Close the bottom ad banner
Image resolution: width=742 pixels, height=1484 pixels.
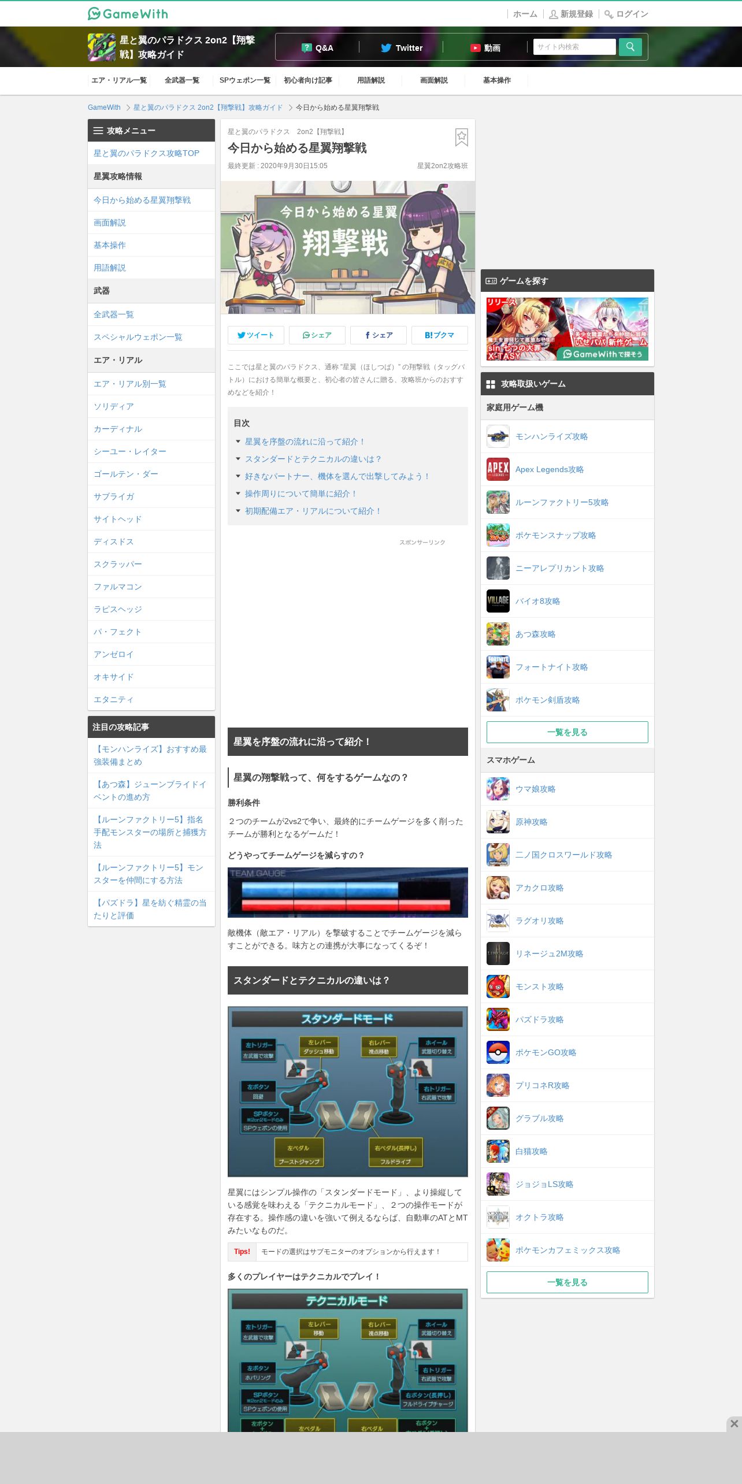734,1423
